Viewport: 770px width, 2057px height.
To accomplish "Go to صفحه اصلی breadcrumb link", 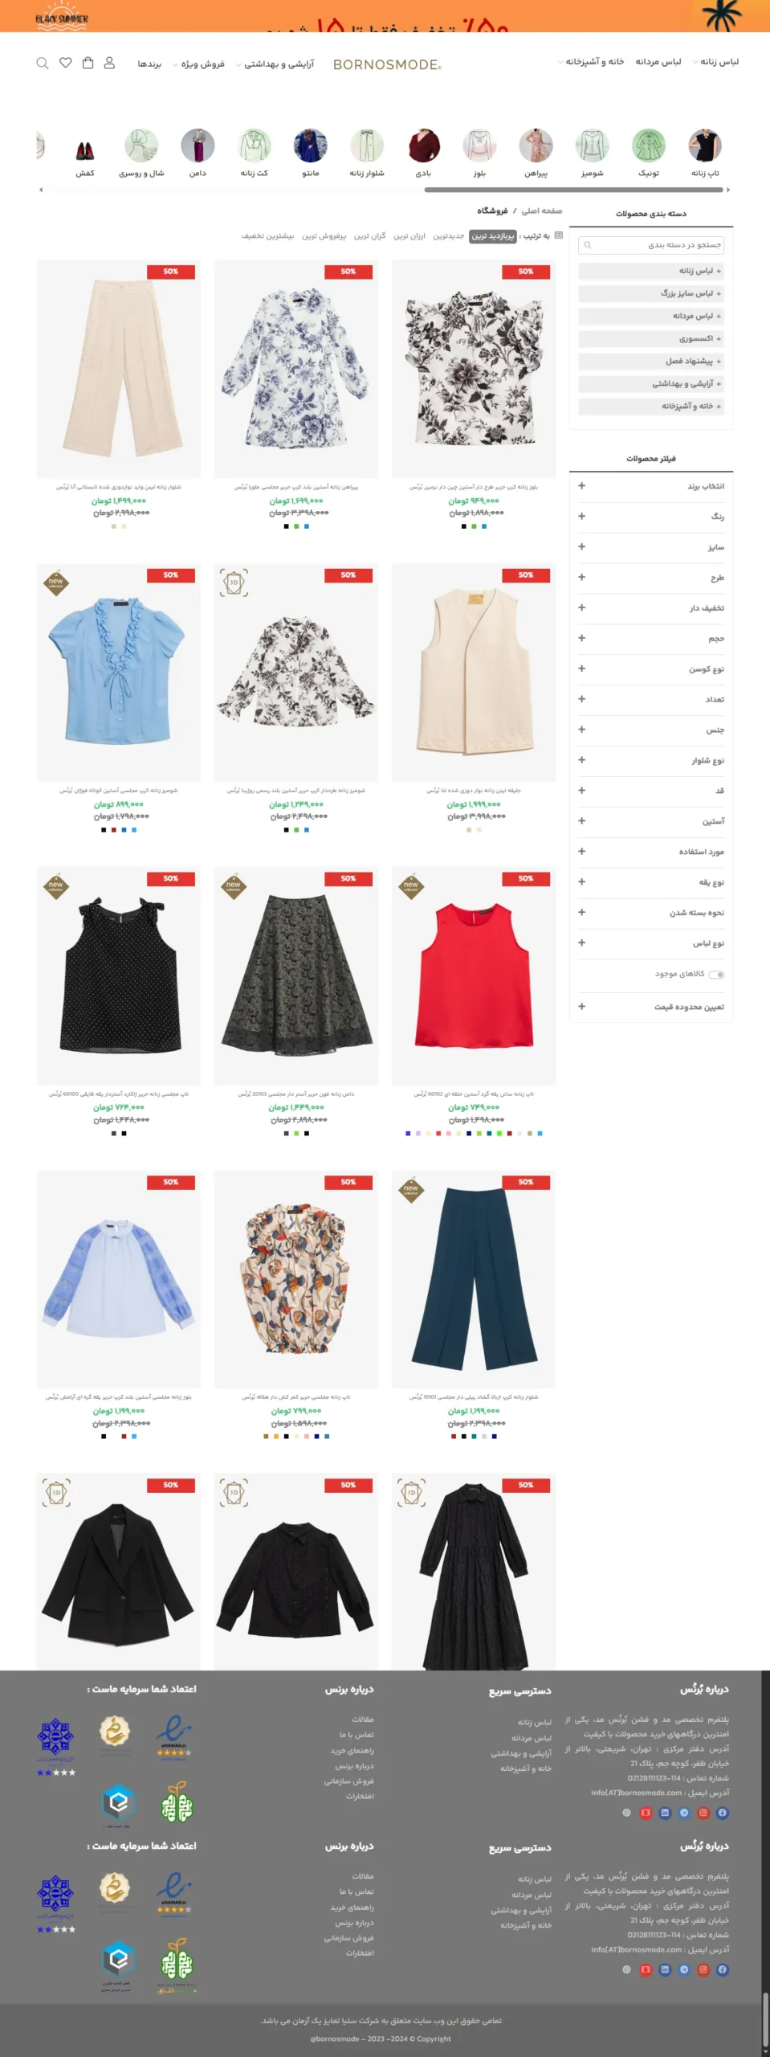I will tap(542, 211).
